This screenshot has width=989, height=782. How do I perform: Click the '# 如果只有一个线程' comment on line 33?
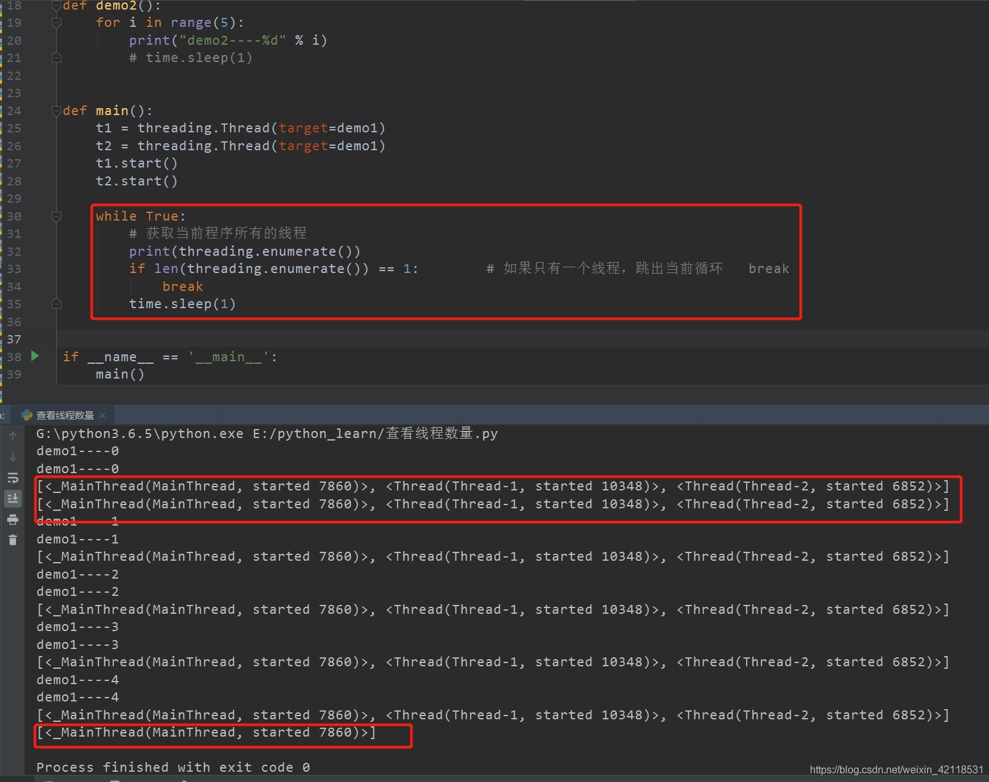click(605, 269)
